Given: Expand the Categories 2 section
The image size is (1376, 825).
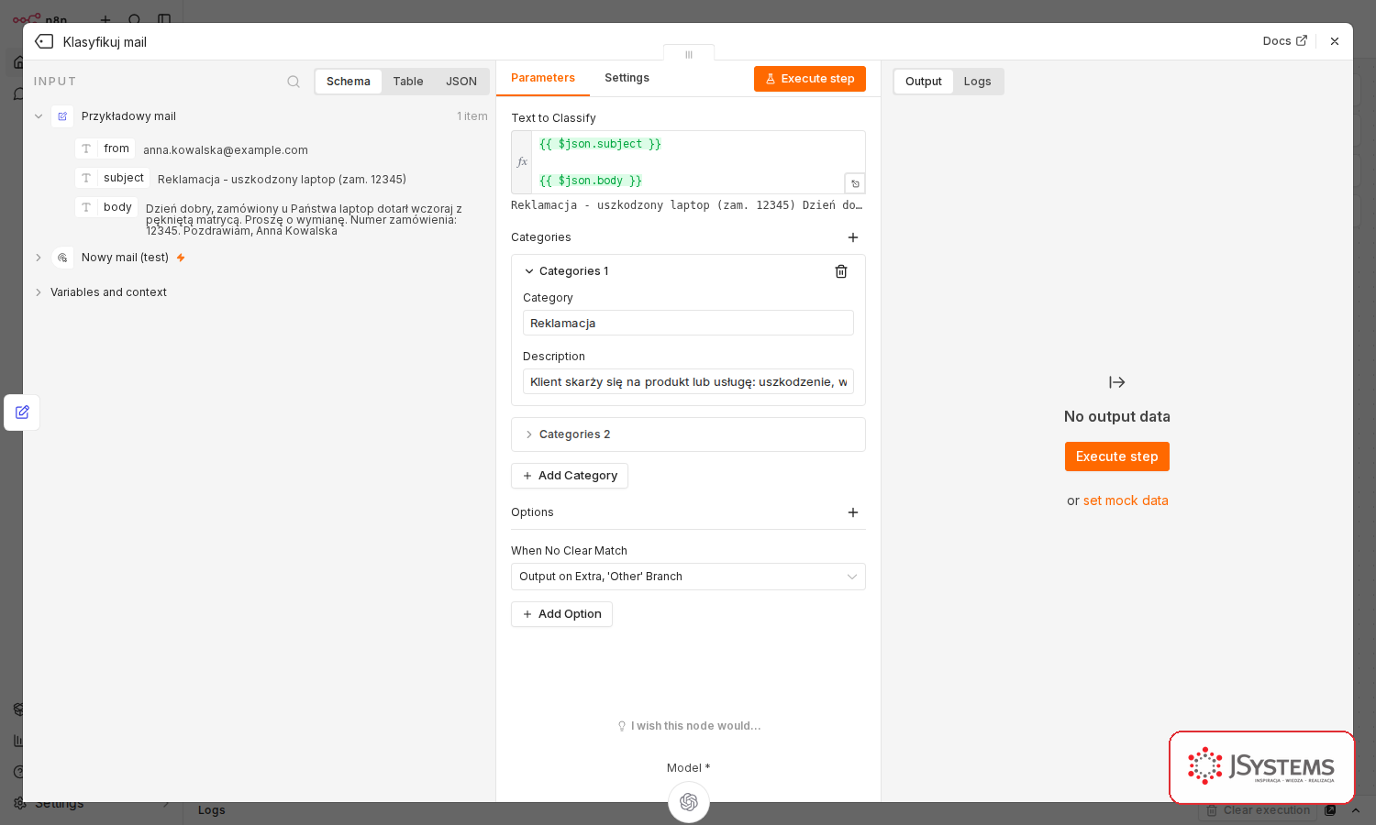Looking at the screenshot, I should tap(529, 434).
